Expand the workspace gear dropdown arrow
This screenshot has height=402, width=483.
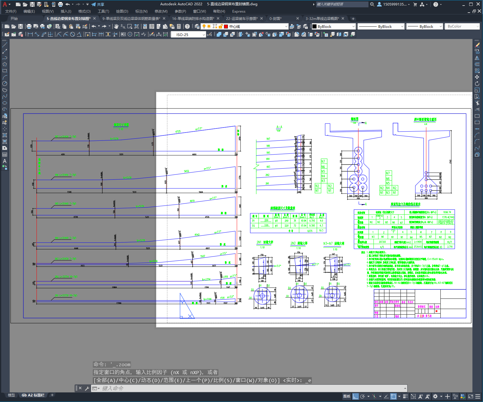coord(441,396)
